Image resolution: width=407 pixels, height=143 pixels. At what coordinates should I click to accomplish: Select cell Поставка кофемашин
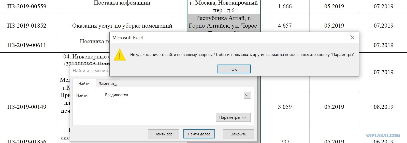click(x=122, y=6)
